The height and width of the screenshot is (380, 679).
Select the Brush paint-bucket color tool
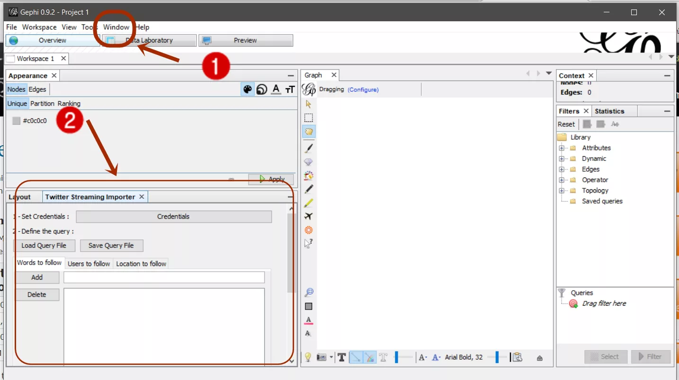[x=309, y=176]
